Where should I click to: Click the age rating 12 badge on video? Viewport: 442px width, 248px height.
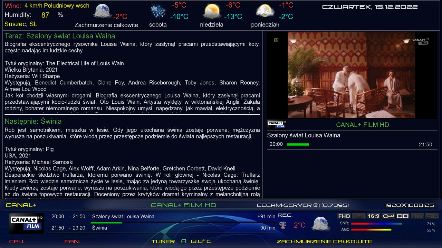tap(276, 40)
